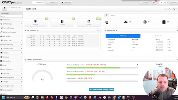The image size is (178, 100).
Task: Click the Top 5 Process link icon
Action: click(x=38, y=31)
